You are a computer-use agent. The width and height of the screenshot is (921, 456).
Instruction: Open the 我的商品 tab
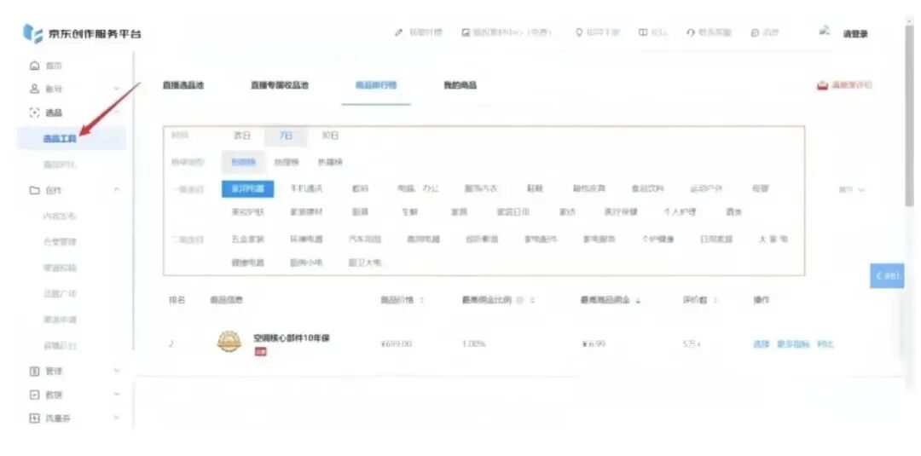(x=460, y=85)
